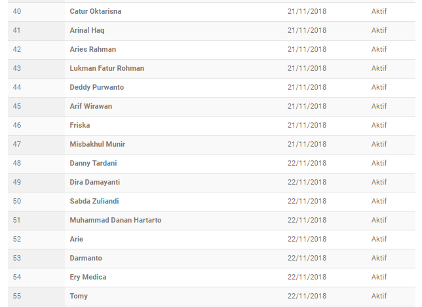Click the name Darmanto
The image size is (422, 307).
coord(86,258)
